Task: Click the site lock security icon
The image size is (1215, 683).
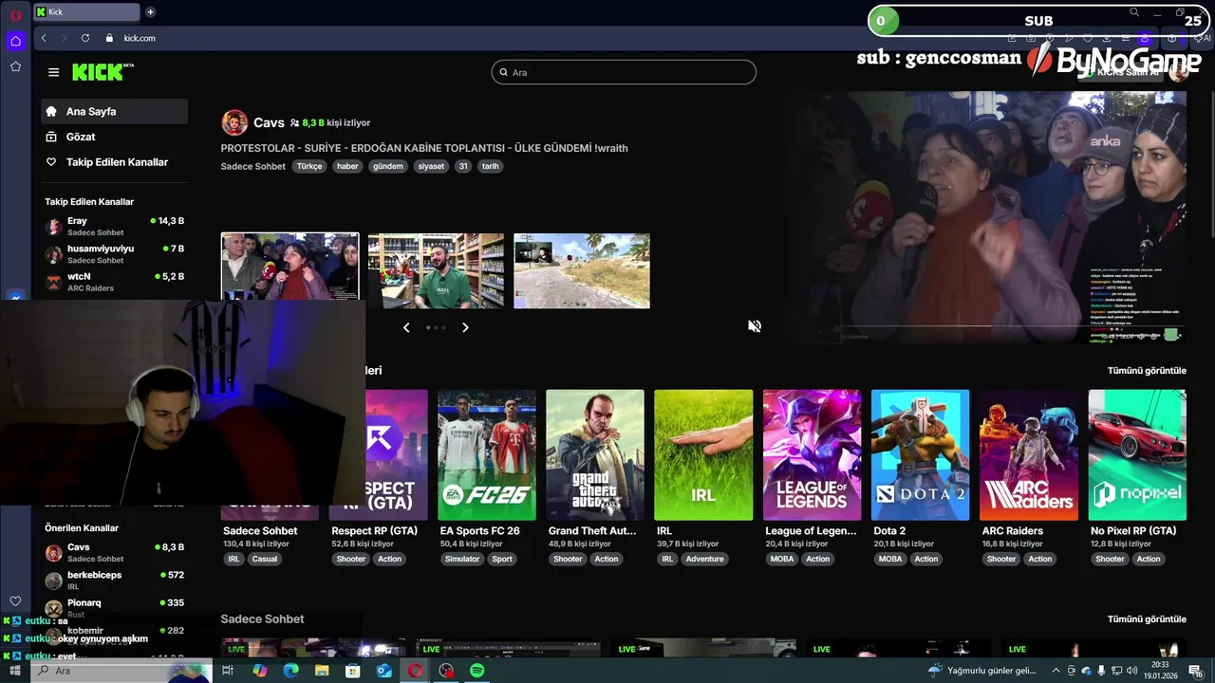Action: click(x=109, y=38)
